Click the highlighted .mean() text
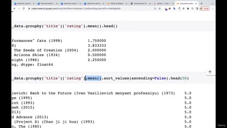This screenshot has height=128, width=227. 94,78
